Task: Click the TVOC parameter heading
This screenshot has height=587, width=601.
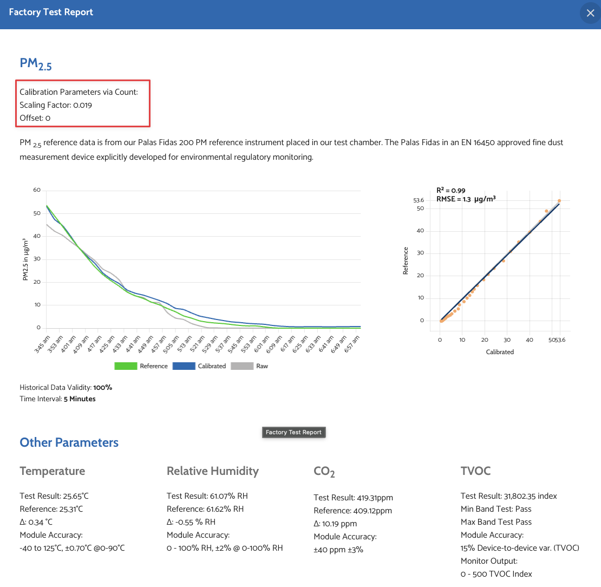Action: (475, 471)
